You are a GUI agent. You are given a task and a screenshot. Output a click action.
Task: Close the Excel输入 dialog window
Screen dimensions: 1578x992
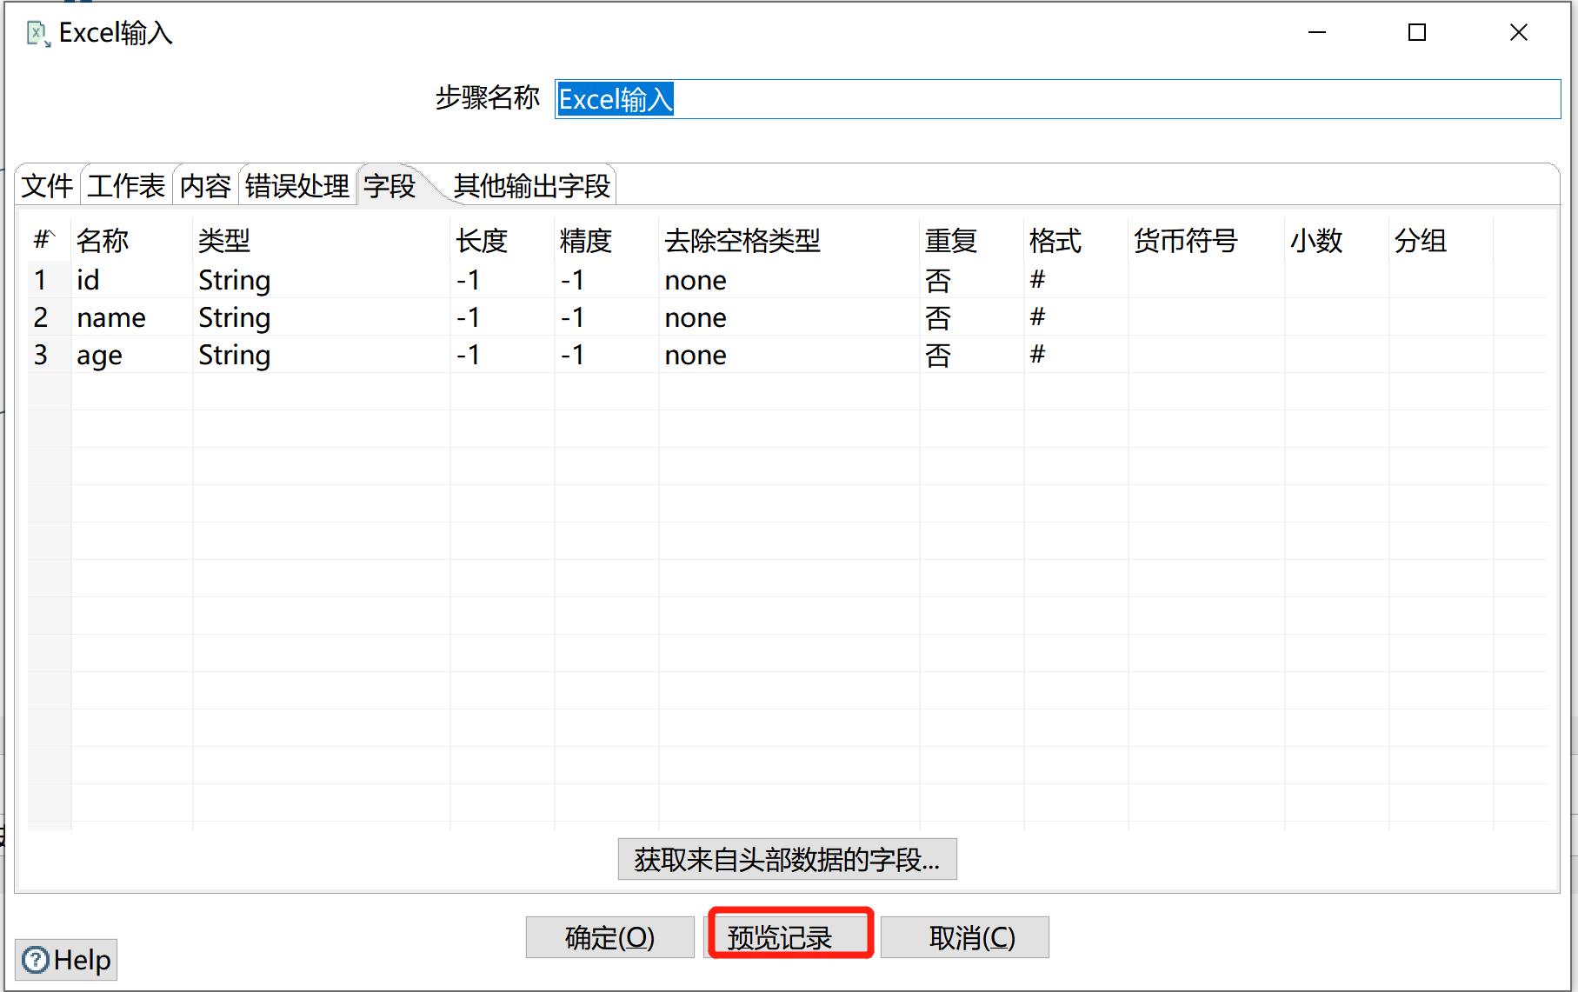coord(1519,32)
